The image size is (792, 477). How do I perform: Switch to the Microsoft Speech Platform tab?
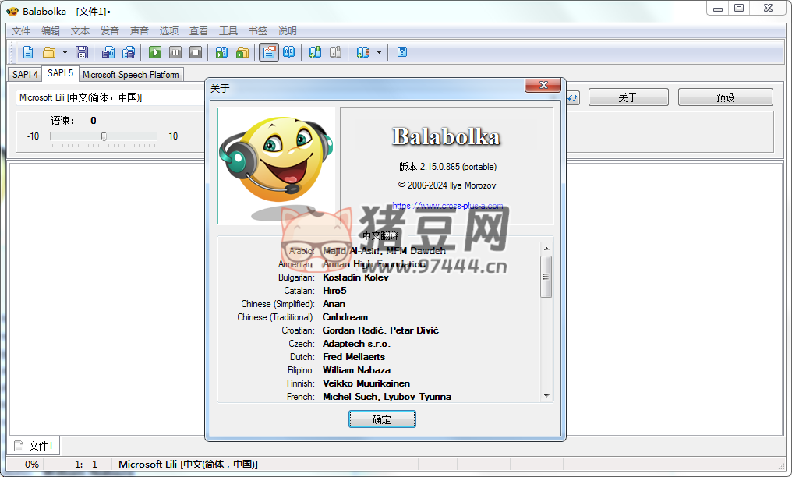(x=131, y=75)
